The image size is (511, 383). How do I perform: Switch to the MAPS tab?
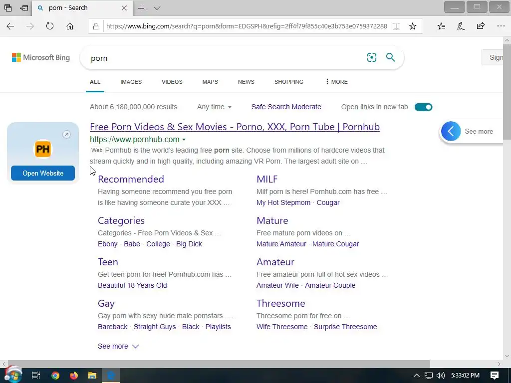click(210, 82)
